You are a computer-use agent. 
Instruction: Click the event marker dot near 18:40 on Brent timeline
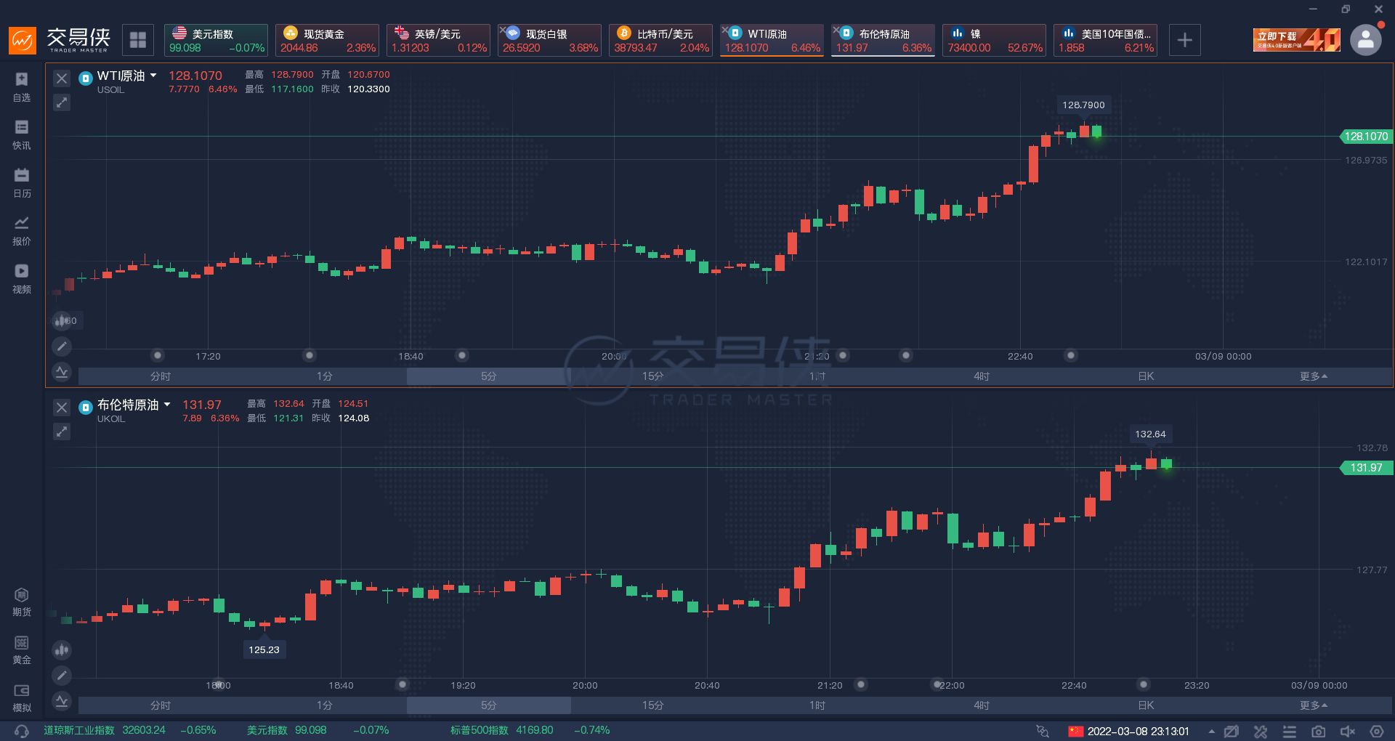(403, 684)
